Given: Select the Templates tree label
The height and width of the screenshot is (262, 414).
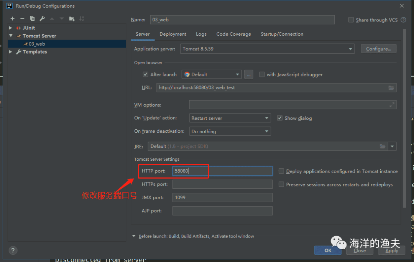Looking at the screenshot, I should [x=34, y=52].
